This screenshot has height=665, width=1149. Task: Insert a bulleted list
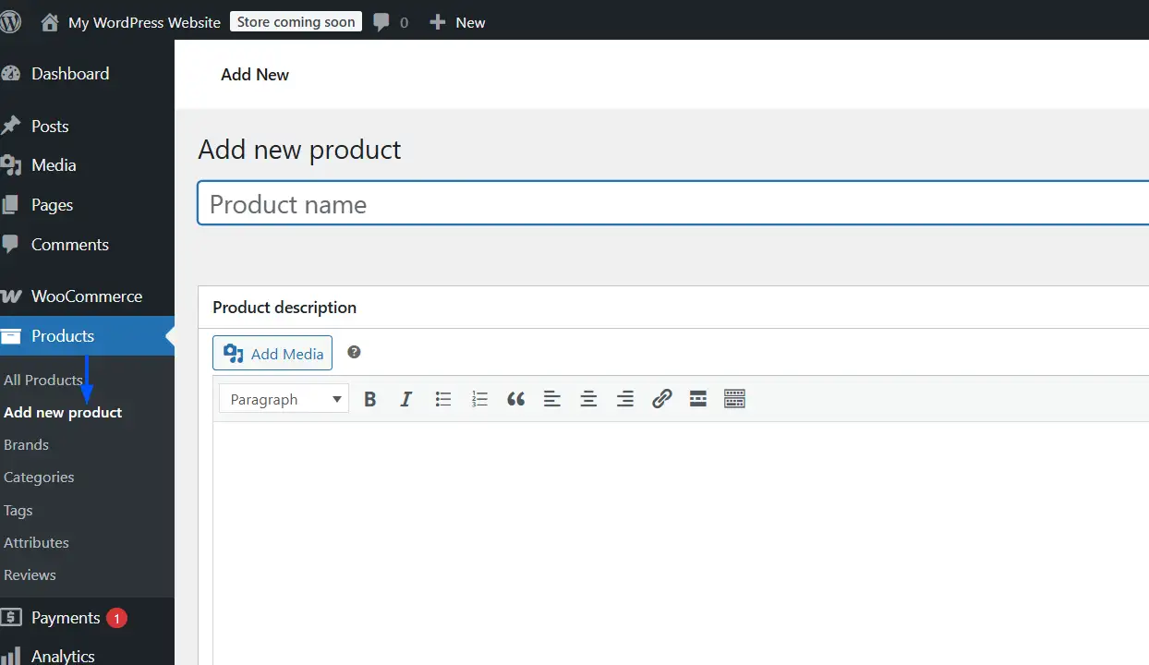(443, 399)
